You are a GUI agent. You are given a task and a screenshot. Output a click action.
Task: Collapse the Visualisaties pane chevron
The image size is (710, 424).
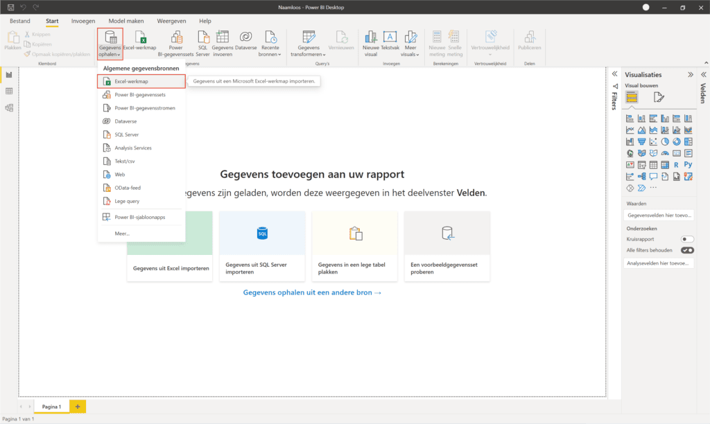[x=691, y=75]
